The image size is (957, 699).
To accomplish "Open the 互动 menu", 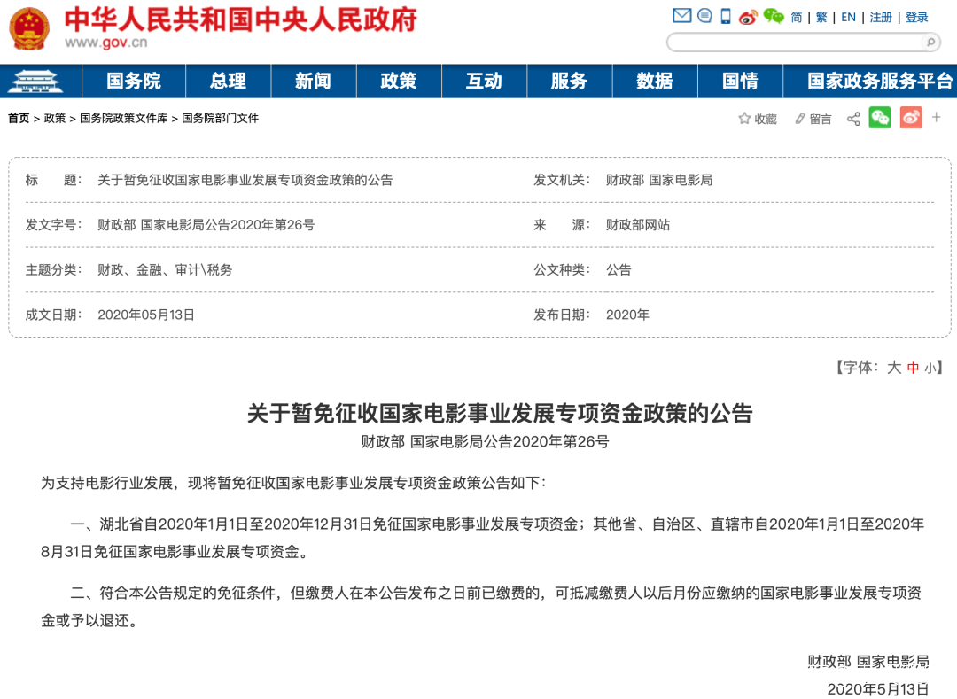I will (x=484, y=82).
